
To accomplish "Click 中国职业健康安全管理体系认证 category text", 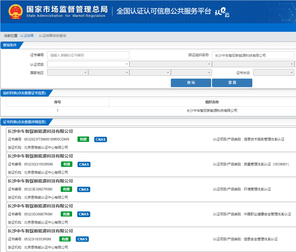I will (268, 214).
